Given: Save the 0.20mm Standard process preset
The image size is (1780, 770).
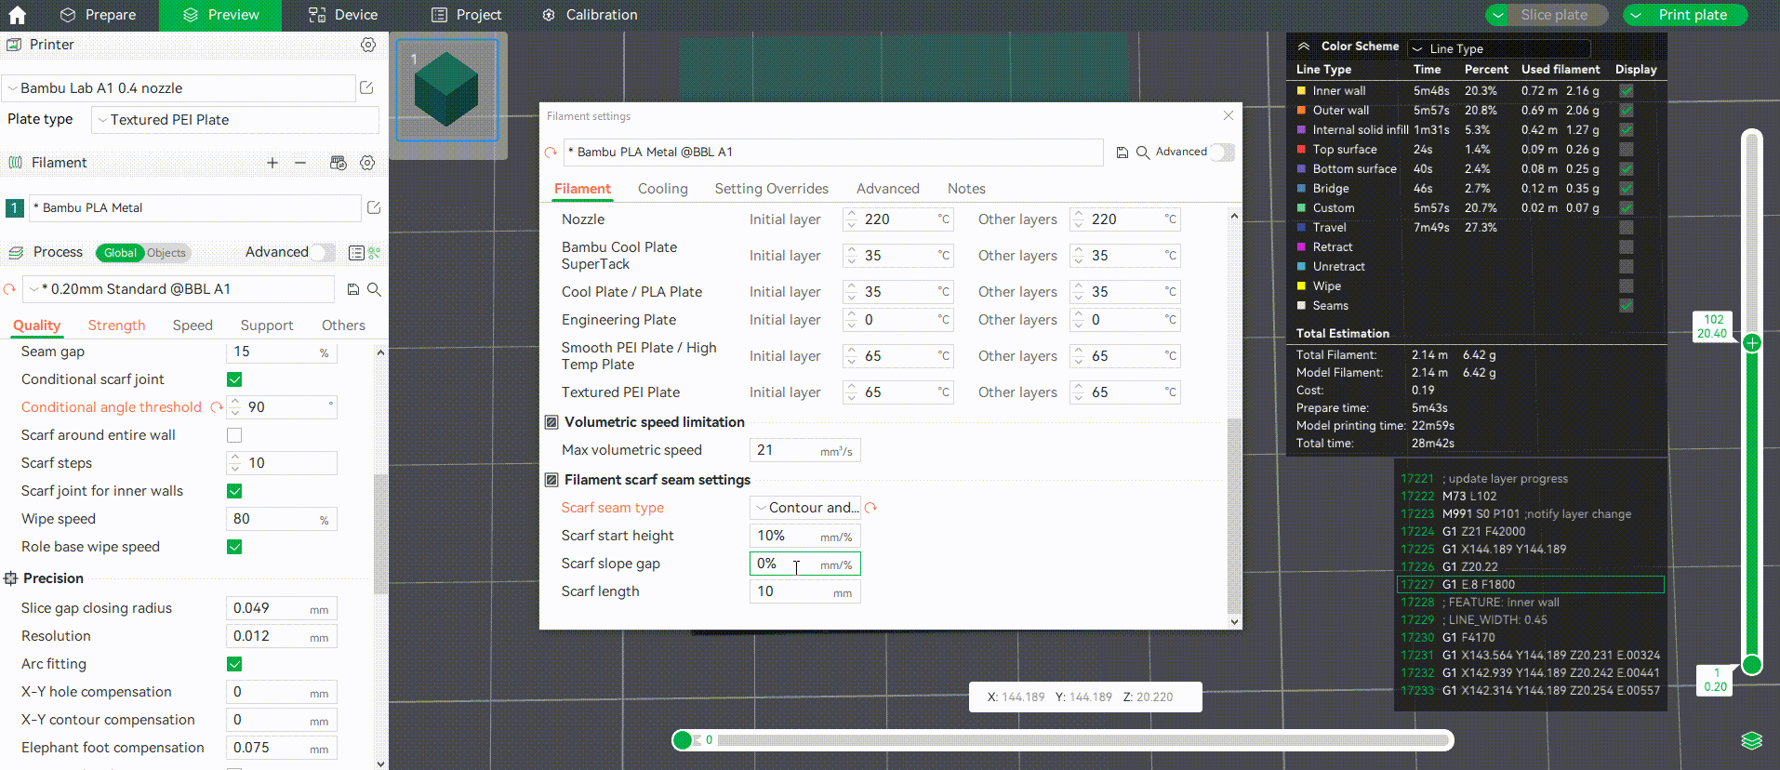Looking at the screenshot, I should click(353, 289).
